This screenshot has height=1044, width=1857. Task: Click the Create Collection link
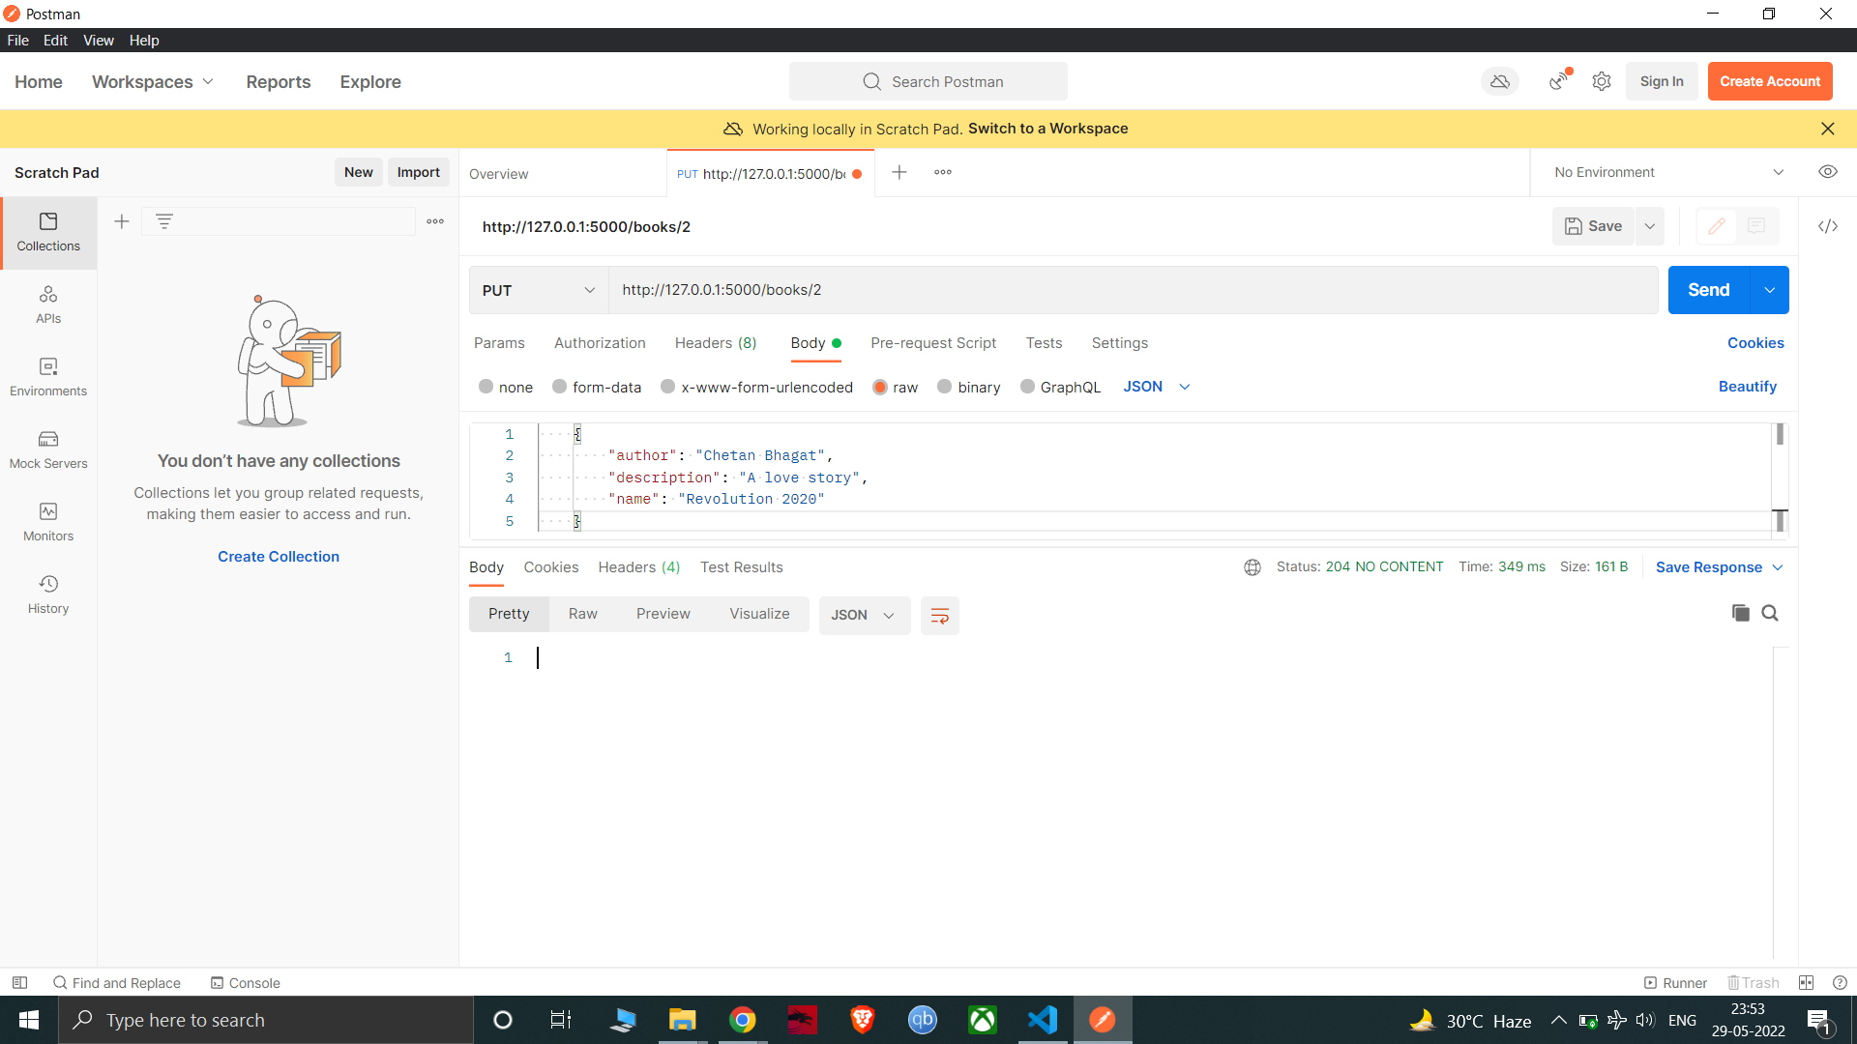pyautogui.click(x=279, y=557)
